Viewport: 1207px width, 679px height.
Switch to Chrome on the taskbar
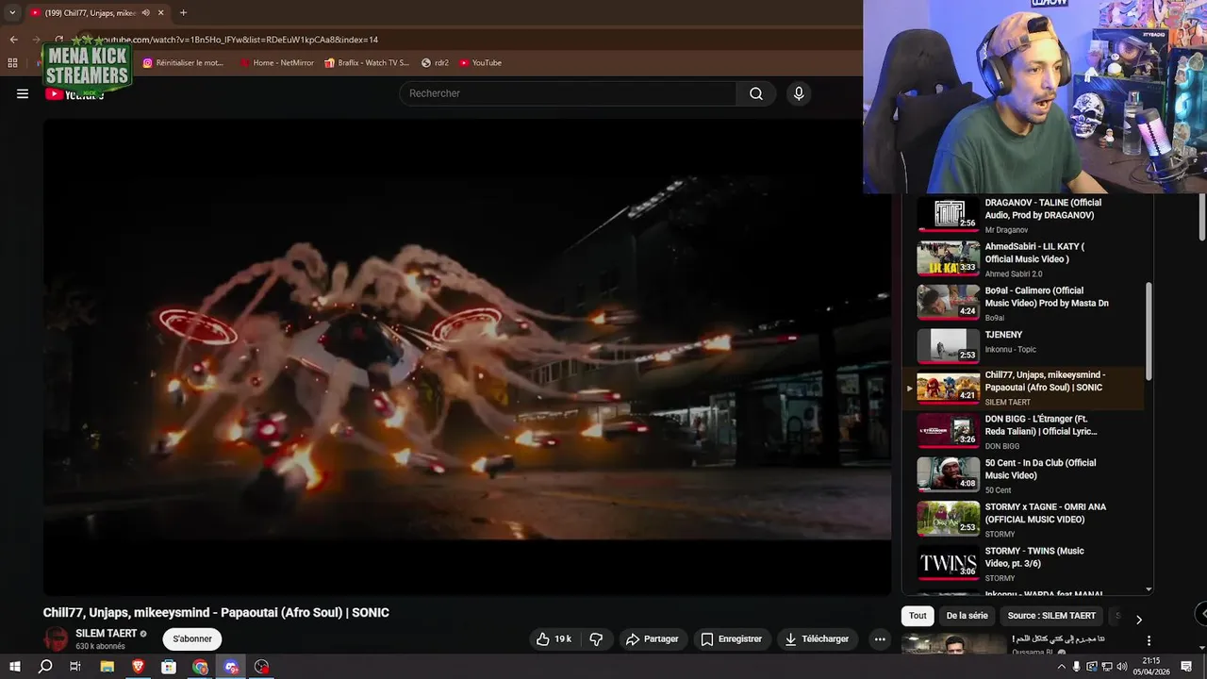pyautogui.click(x=200, y=667)
